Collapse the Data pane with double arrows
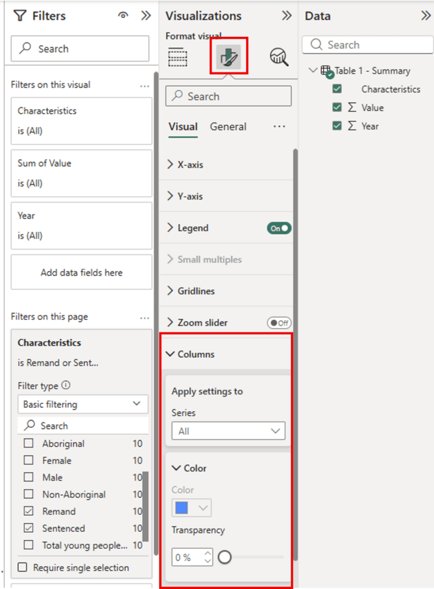 [425, 16]
